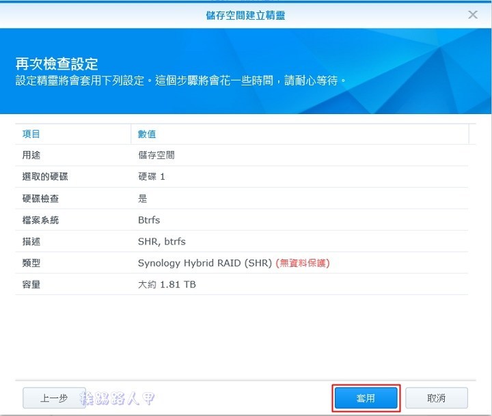Select the 檔案系統 row label
The width and height of the screenshot is (492, 416).
pos(40,220)
